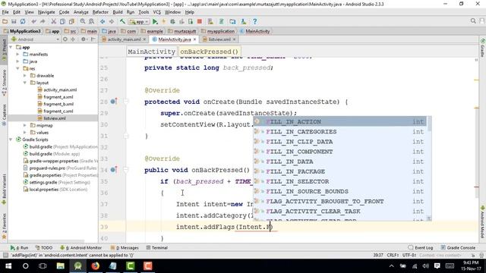Stop the app with red square icon
The image size is (486, 273).
coord(200,22)
